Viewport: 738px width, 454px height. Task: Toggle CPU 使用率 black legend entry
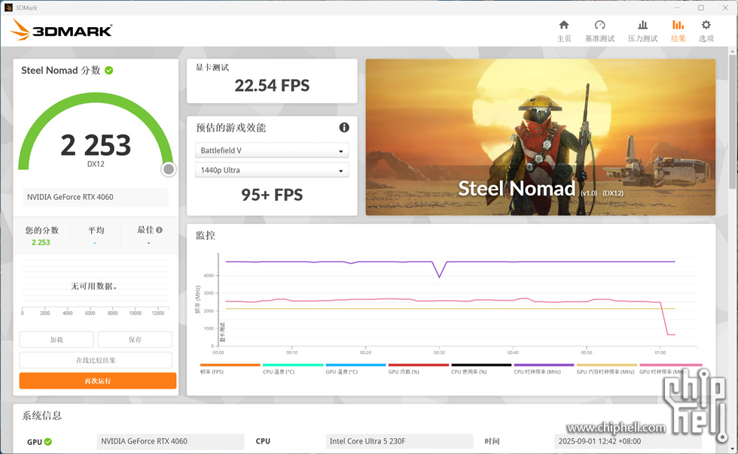click(481, 369)
